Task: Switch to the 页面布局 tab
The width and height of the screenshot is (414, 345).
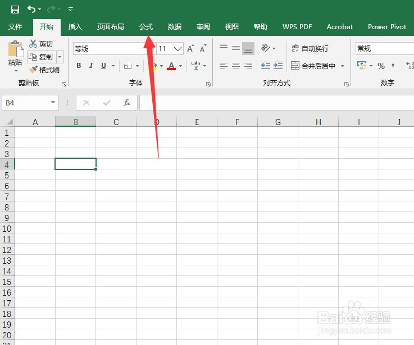Action: tap(110, 26)
